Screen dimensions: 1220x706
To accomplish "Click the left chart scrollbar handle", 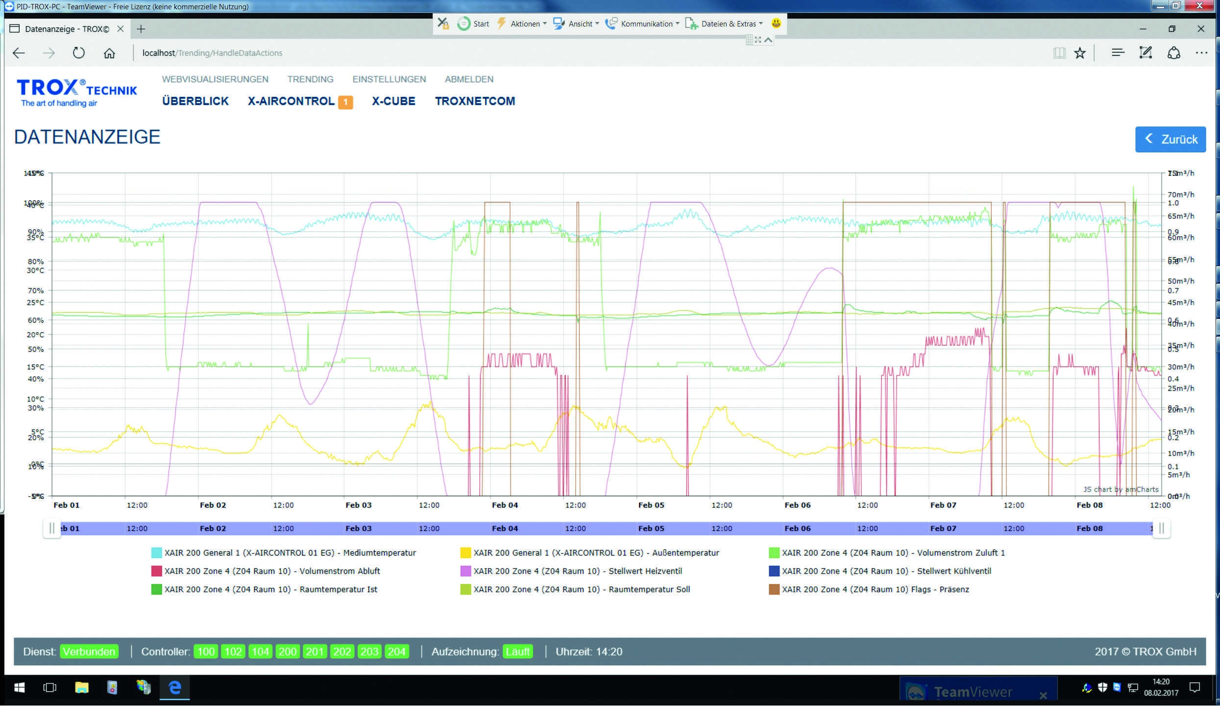I will [x=52, y=528].
